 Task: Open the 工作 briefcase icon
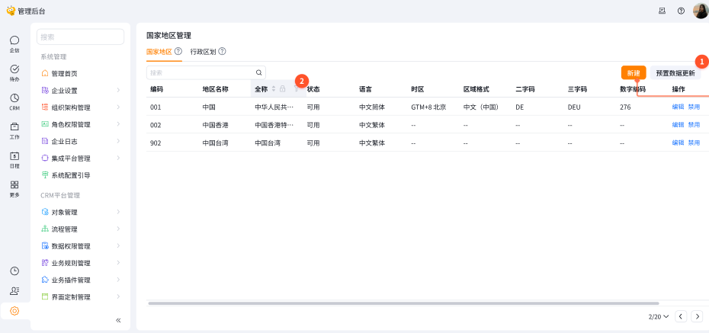click(x=14, y=130)
